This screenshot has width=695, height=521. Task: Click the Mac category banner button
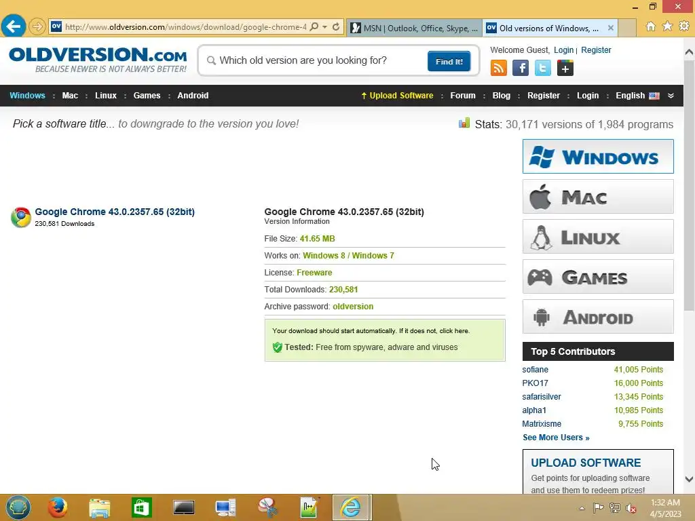pyautogui.click(x=598, y=197)
